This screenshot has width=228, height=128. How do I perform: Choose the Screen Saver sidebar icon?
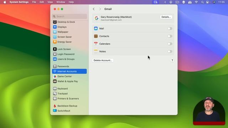(55, 37)
